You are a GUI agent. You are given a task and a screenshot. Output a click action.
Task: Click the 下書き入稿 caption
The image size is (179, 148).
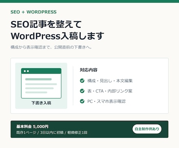(x=41, y=103)
